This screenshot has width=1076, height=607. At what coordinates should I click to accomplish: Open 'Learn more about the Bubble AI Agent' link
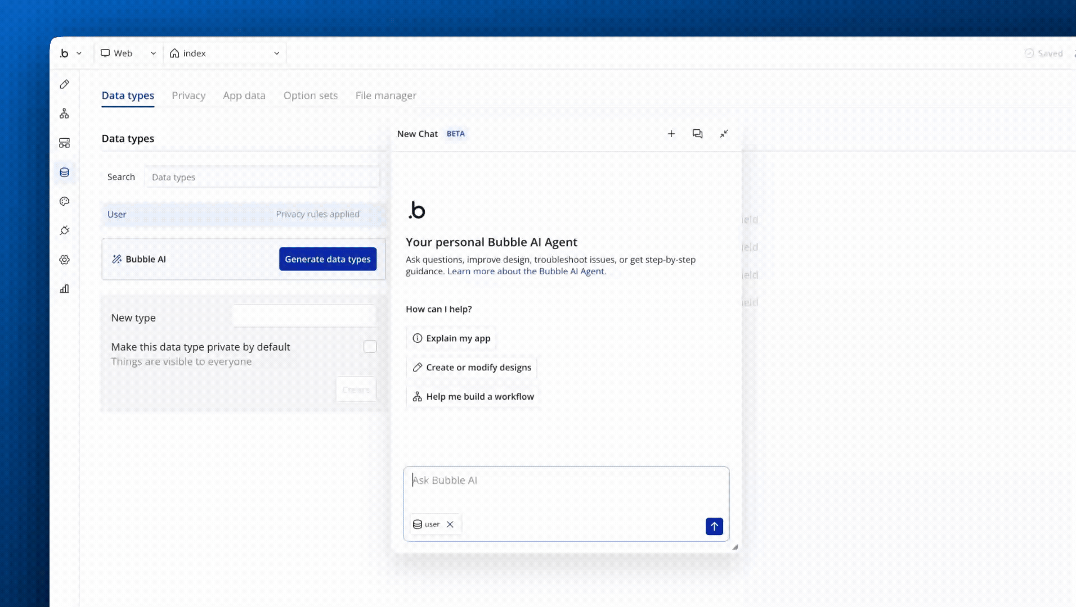(526, 271)
